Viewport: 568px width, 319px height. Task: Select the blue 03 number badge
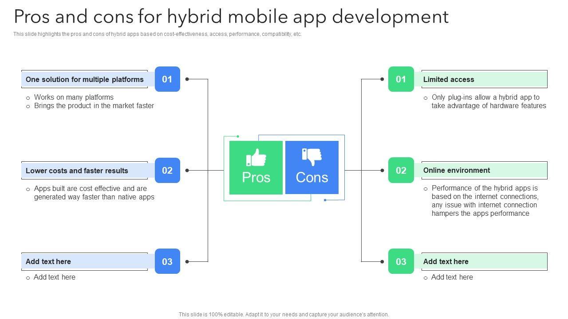pyautogui.click(x=167, y=261)
